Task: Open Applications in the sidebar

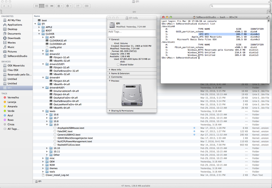Action: coord(15,25)
